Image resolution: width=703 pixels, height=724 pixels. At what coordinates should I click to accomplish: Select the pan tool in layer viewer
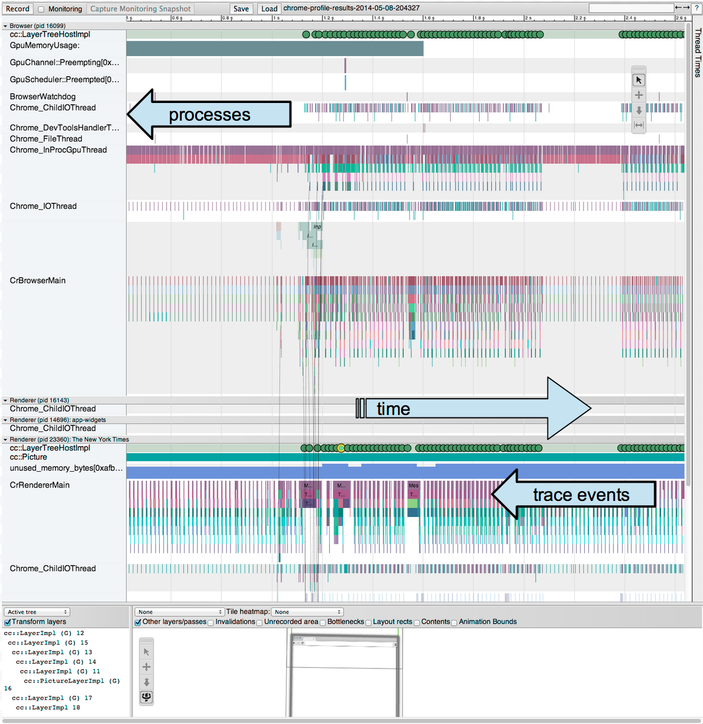click(x=146, y=667)
